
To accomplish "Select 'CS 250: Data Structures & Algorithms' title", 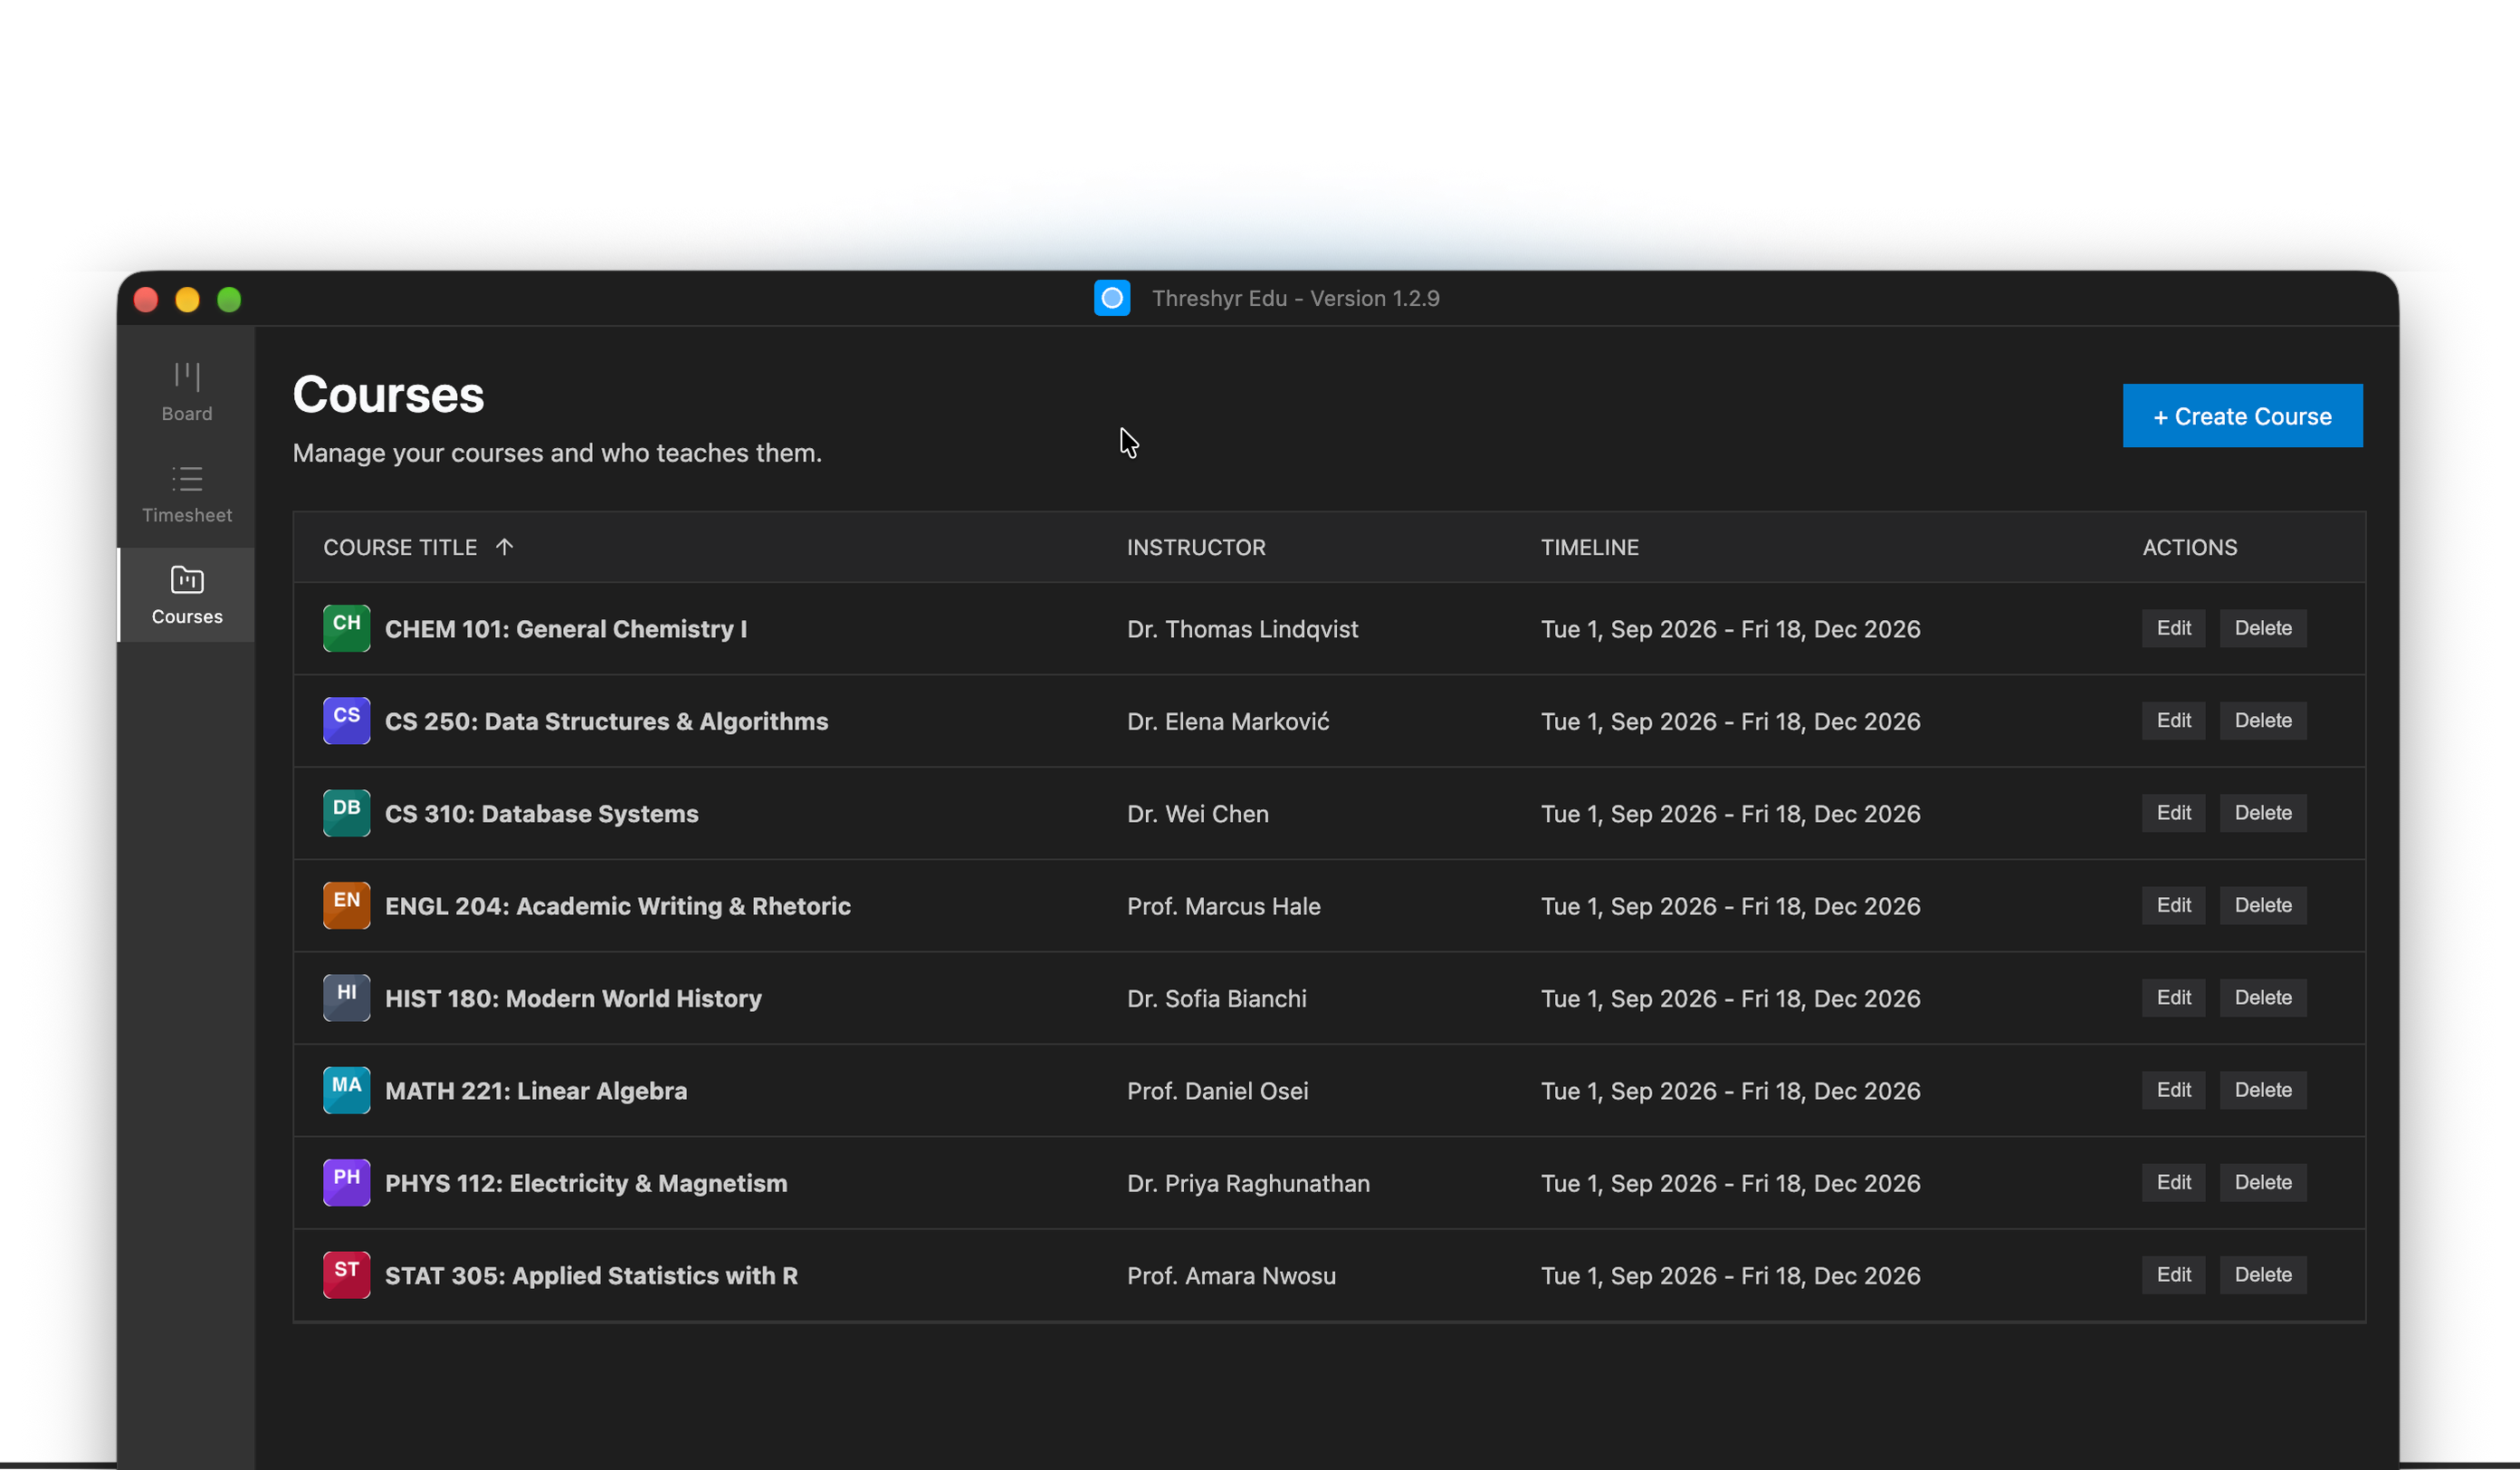I will point(606,721).
